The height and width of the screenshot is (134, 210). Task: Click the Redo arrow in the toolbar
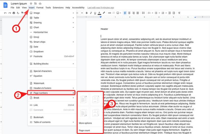click(x=10, y=13)
